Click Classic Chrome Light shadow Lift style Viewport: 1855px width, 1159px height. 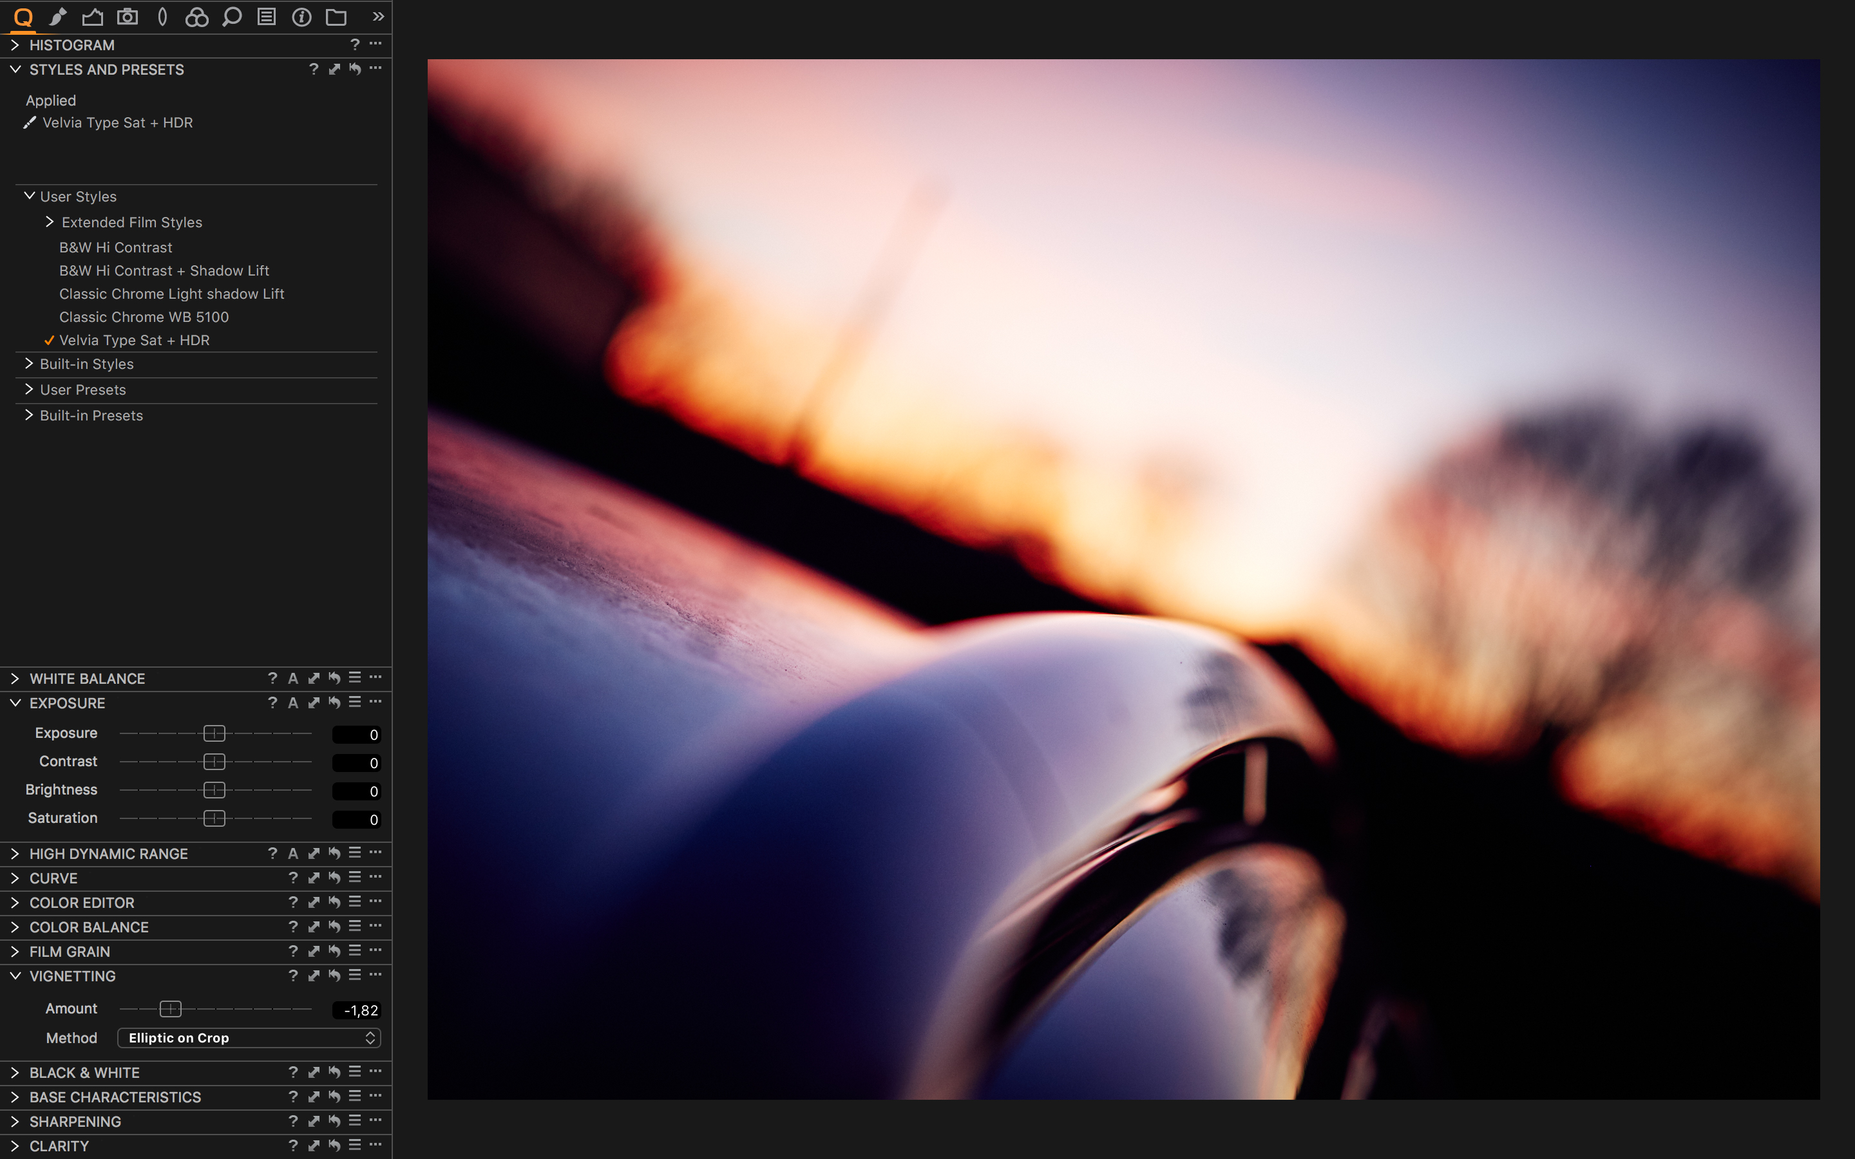[171, 292]
